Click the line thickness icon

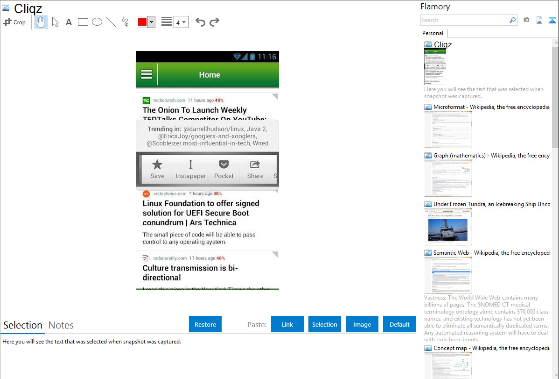tap(167, 22)
